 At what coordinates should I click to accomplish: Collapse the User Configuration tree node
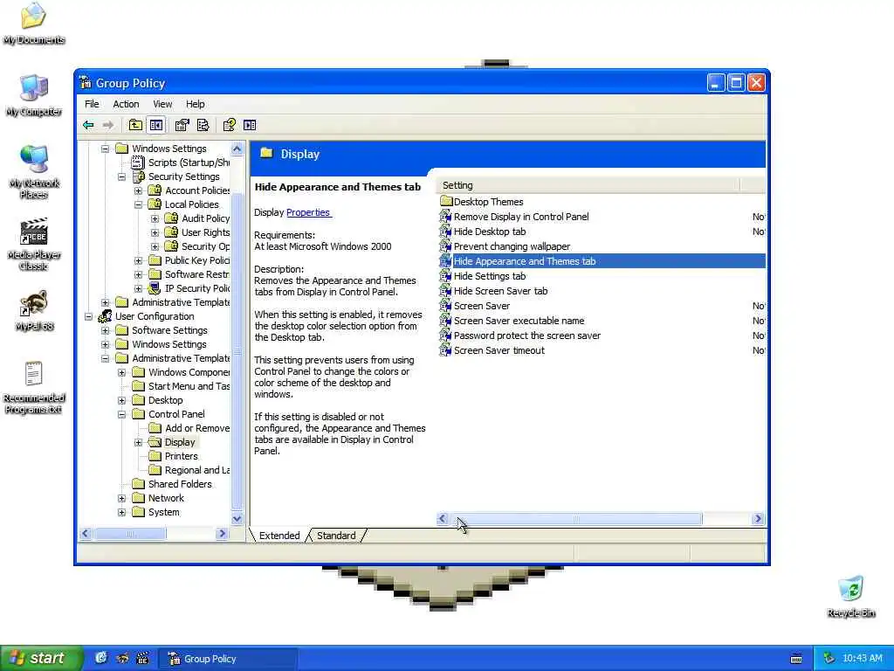click(x=88, y=316)
